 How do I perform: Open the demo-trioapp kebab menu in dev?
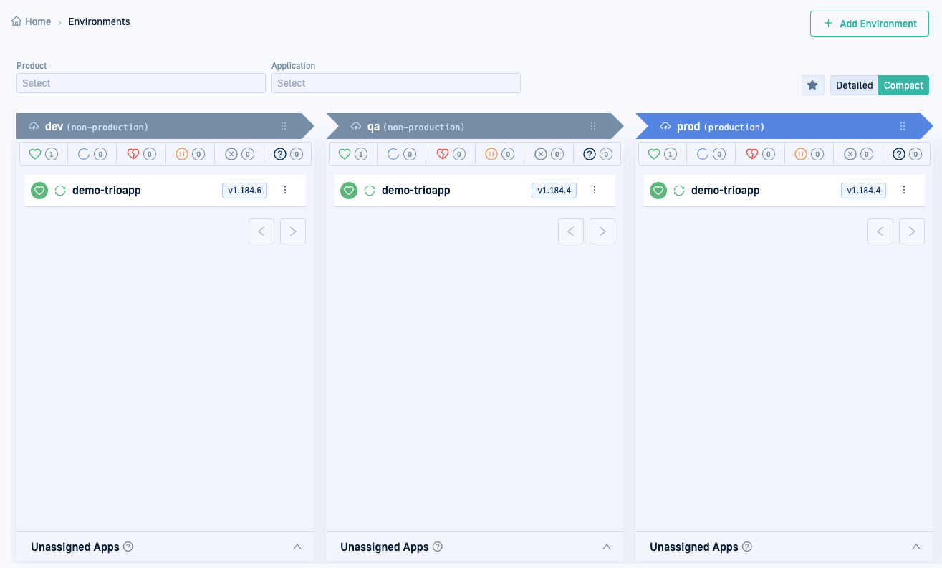coord(285,191)
